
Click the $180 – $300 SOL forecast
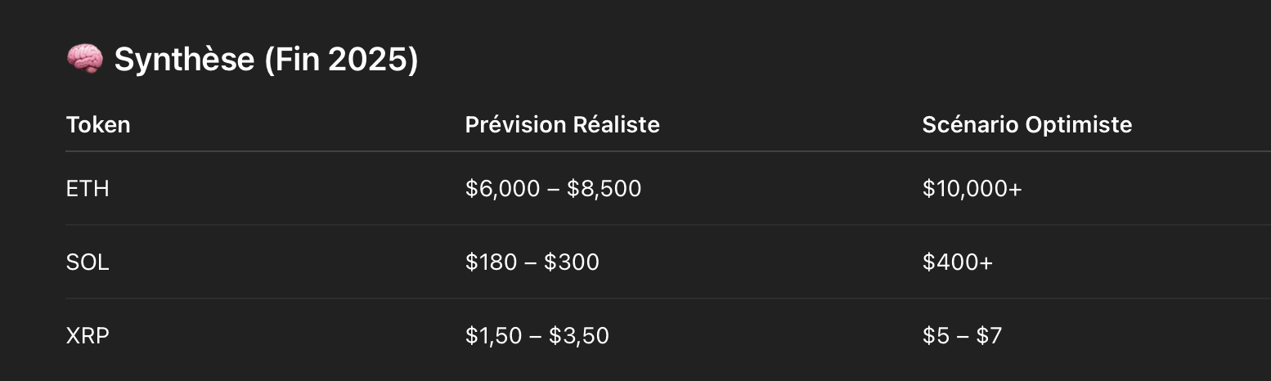point(532,262)
